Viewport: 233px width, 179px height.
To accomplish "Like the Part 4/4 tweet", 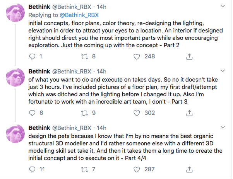I will coord(137,169).
